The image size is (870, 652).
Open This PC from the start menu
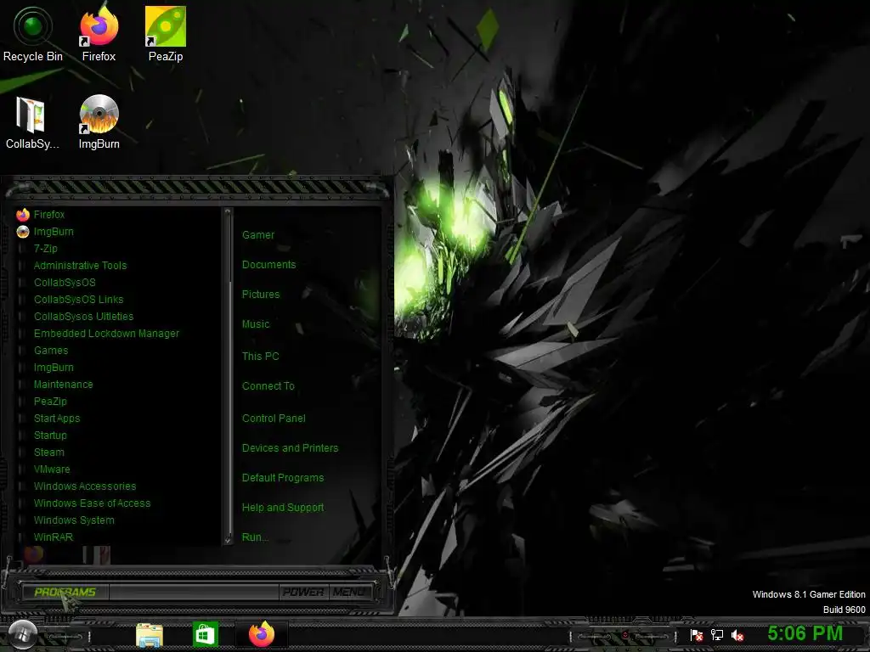click(261, 357)
